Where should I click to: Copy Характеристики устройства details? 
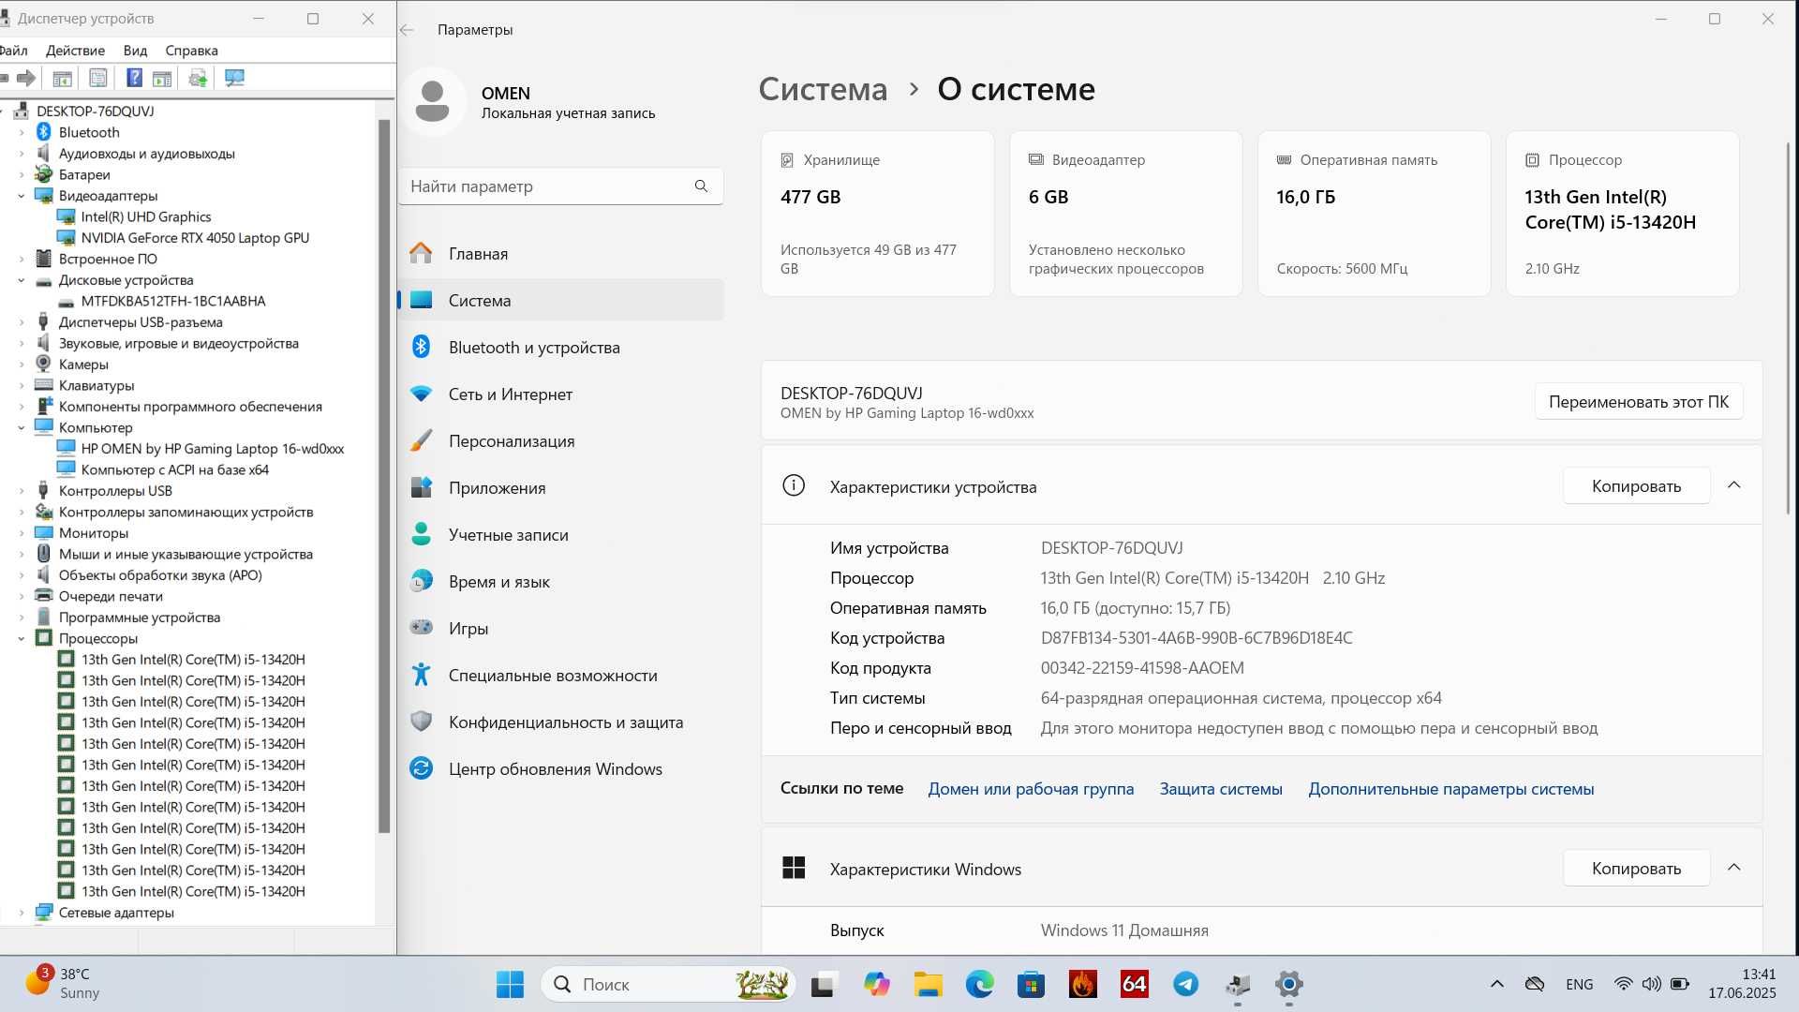click(x=1636, y=486)
